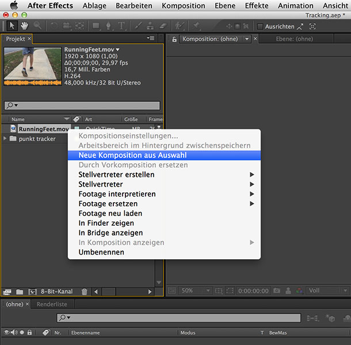Select the Pen tool
351x345 pixels.
coord(109,26)
